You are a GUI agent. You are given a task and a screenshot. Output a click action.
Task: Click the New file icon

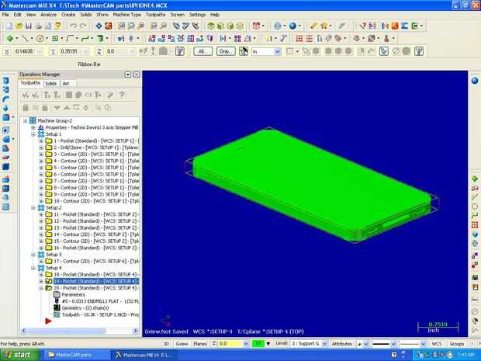coord(9,26)
